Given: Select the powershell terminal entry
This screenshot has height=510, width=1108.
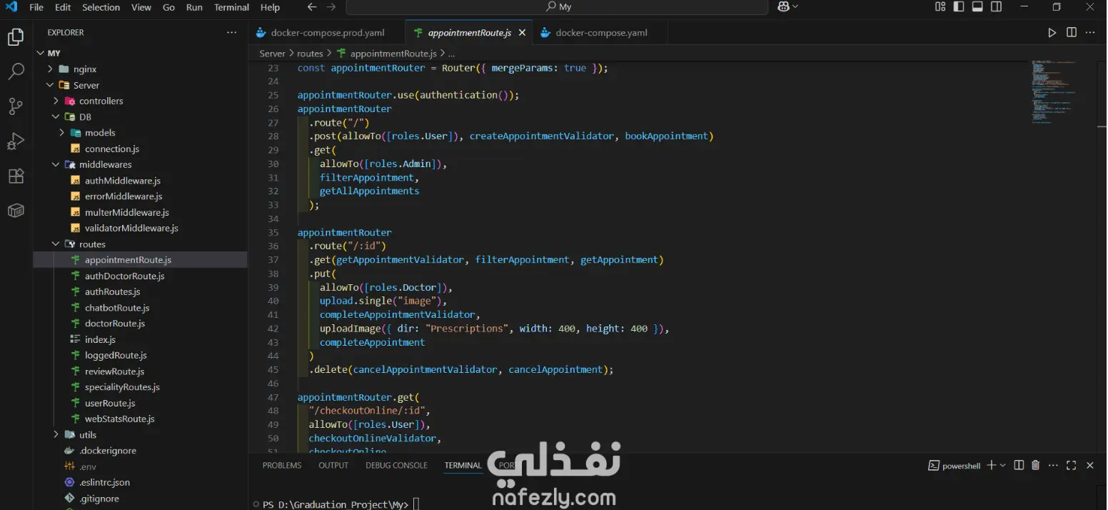Looking at the screenshot, I should coord(954,466).
